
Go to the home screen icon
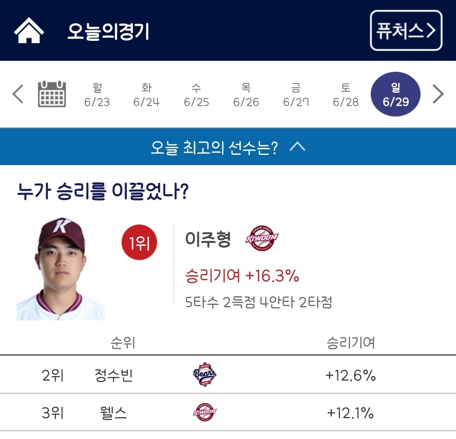(x=29, y=31)
